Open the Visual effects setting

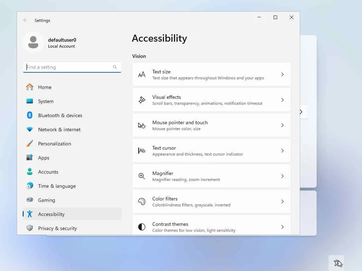coord(211,100)
